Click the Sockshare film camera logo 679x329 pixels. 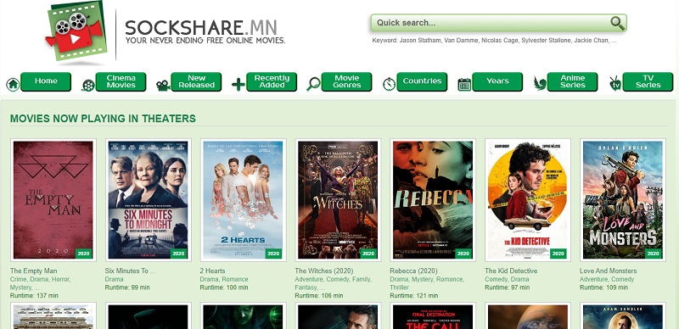click(x=76, y=31)
